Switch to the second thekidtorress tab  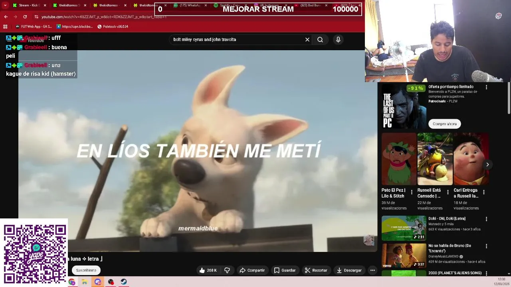pos(109,5)
